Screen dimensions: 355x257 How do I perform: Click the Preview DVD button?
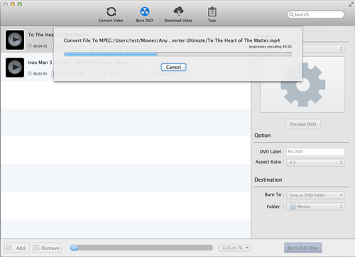[x=303, y=124]
